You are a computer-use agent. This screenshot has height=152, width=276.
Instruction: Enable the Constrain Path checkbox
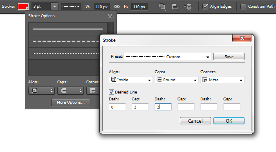coord(243,7)
